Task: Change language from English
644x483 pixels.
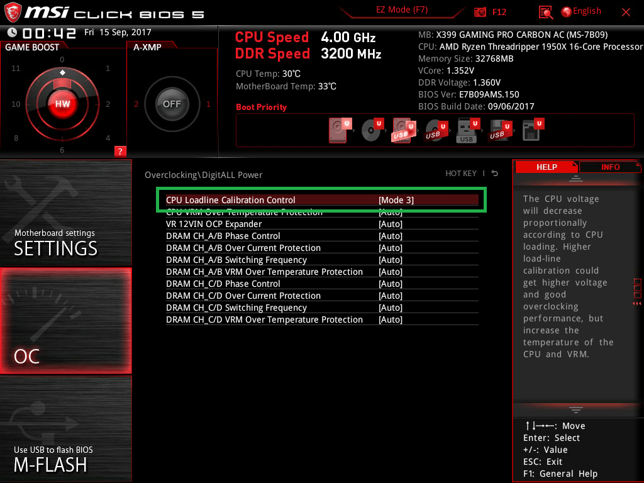Action: tap(587, 11)
